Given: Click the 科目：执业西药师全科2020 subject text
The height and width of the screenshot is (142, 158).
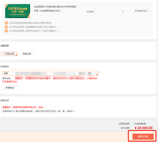Looking at the screenshot, I should click(x=47, y=11).
